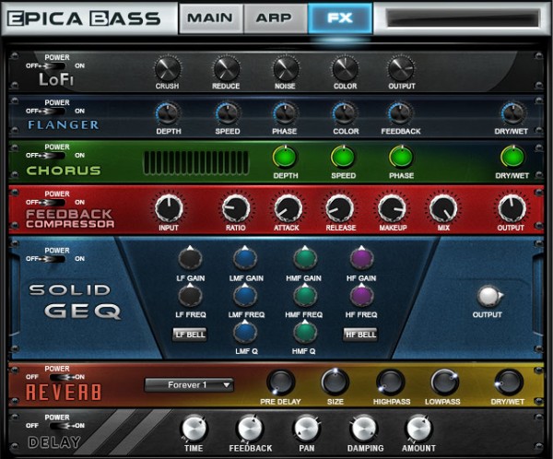Click the LMF Q knob
Viewport: 553px width, 459px height.
tap(245, 333)
